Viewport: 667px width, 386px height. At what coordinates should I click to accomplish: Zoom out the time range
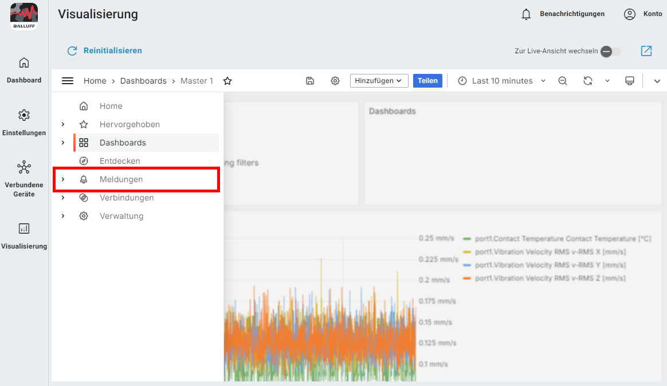coord(563,81)
